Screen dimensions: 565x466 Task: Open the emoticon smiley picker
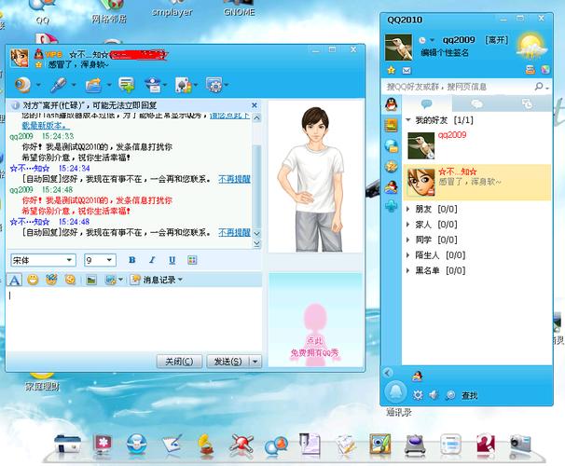pyautogui.click(x=33, y=279)
